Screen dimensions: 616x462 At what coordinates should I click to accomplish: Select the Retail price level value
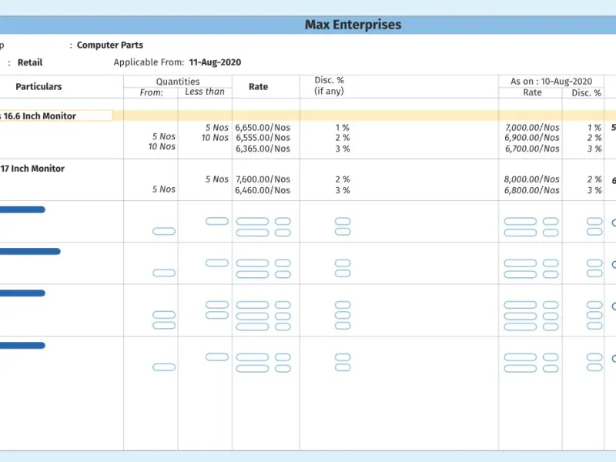point(30,62)
